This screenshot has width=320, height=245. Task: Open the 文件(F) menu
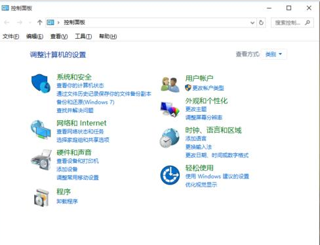tap(10, 36)
